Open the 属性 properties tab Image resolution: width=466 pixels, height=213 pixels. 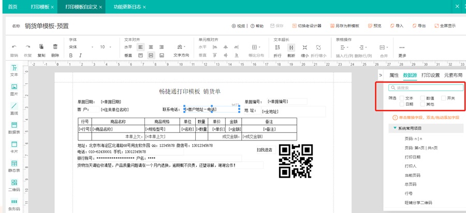tap(394, 75)
